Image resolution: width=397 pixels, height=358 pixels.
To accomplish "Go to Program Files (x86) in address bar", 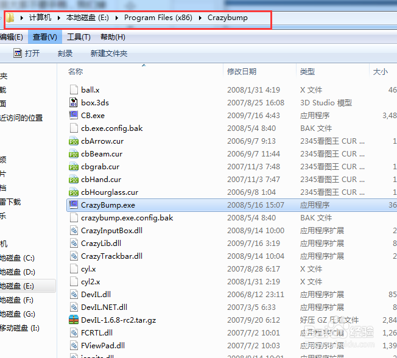I will [158, 18].
